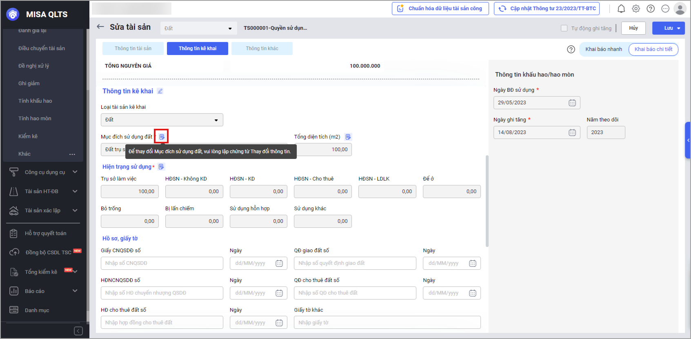Collapse the left sidebar menu
The image size is (691, 339).
78,331
